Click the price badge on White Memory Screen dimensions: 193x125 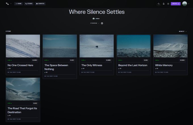(x=182, y=60)
